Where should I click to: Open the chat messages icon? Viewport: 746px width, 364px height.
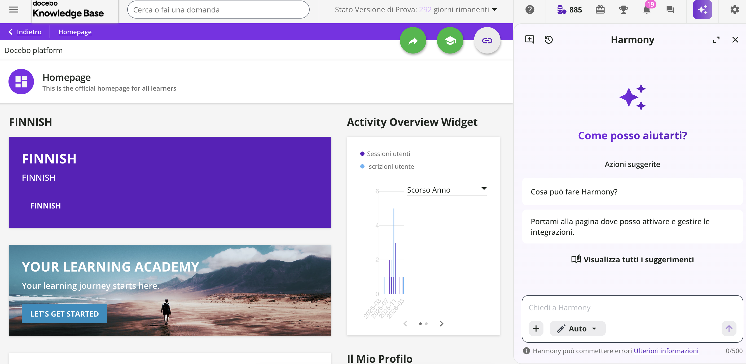[x=670, y=10]
